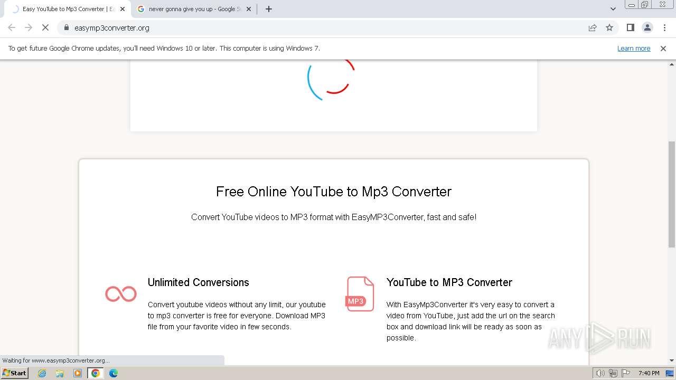This screenshot has height=380, width=676.
Task: Close the Easy YouTube to Mp3 Converter tab
Action: (123, 9)
